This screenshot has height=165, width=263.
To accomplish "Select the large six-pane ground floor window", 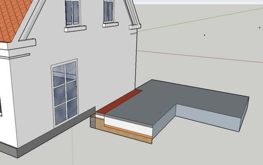I will (65, 93).
